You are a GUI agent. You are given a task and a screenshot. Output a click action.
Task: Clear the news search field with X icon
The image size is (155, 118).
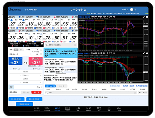pyautogui.click(x=75, y=45)
